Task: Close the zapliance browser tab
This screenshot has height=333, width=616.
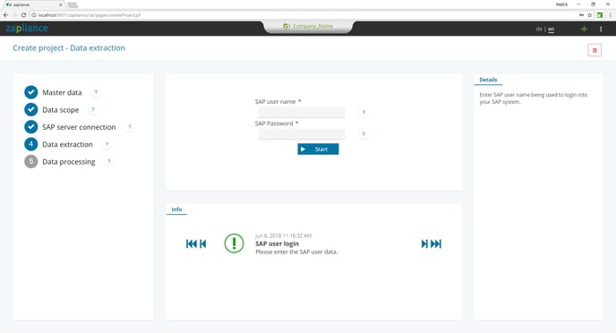Action: click(x=61, y=4)
